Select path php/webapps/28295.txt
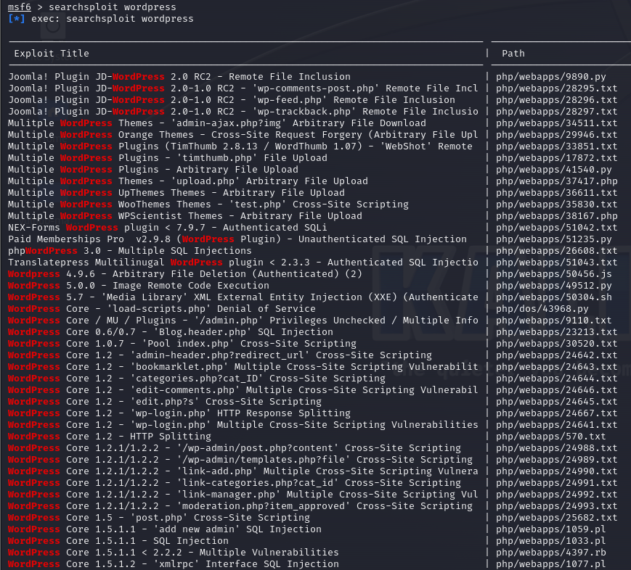This screenshot has height=570, width=631. (x=556, y=88)
